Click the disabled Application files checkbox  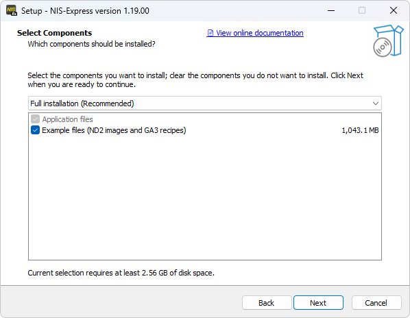click(x=35, y=119)
